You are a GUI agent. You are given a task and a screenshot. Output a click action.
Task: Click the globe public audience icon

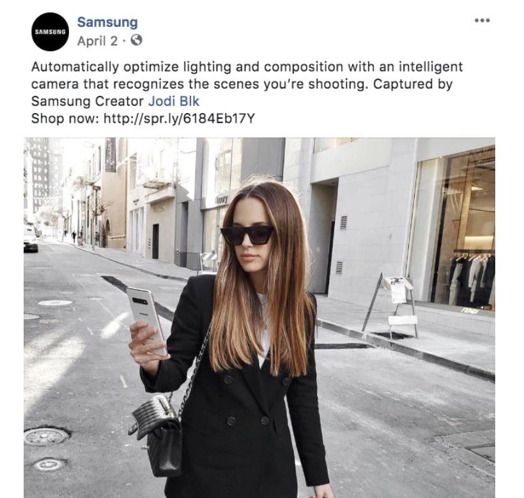coord(136,41)
